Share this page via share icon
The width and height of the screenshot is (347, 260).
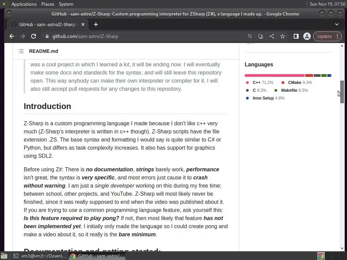[x=272, y=36]
